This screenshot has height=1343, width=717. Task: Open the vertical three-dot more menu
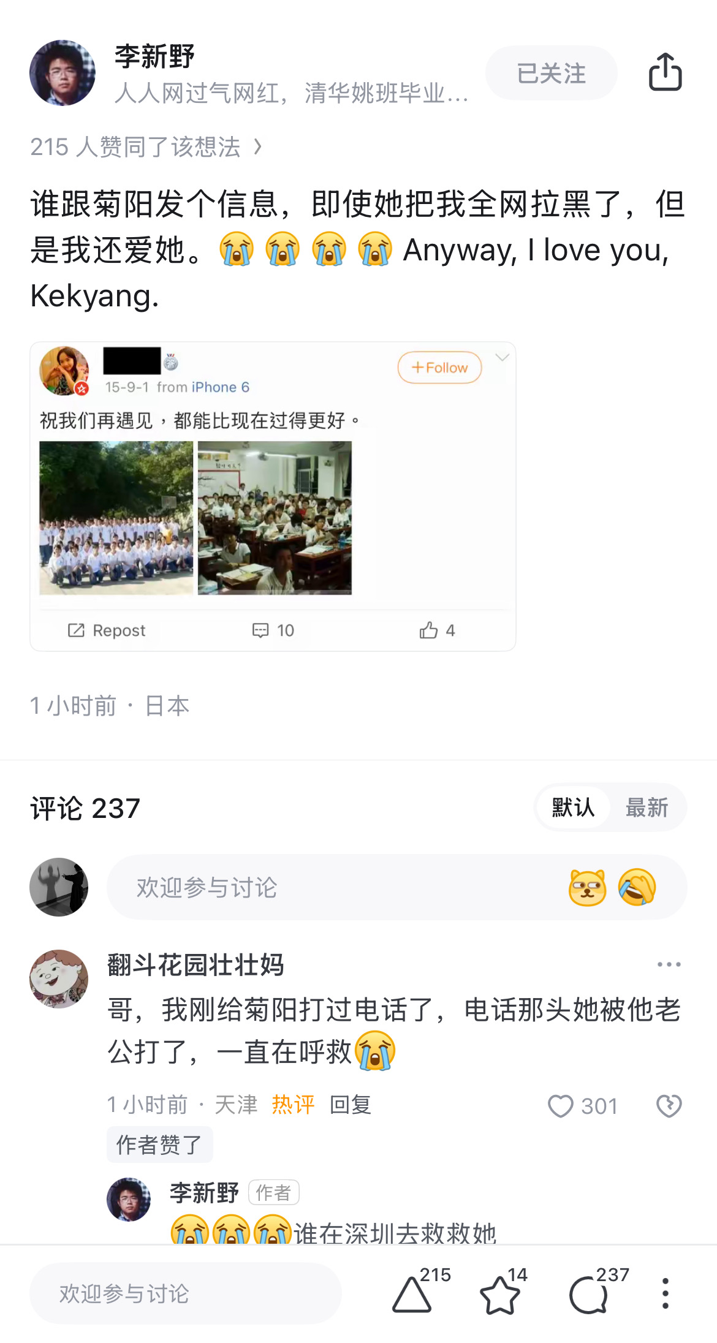[666, 1293]
